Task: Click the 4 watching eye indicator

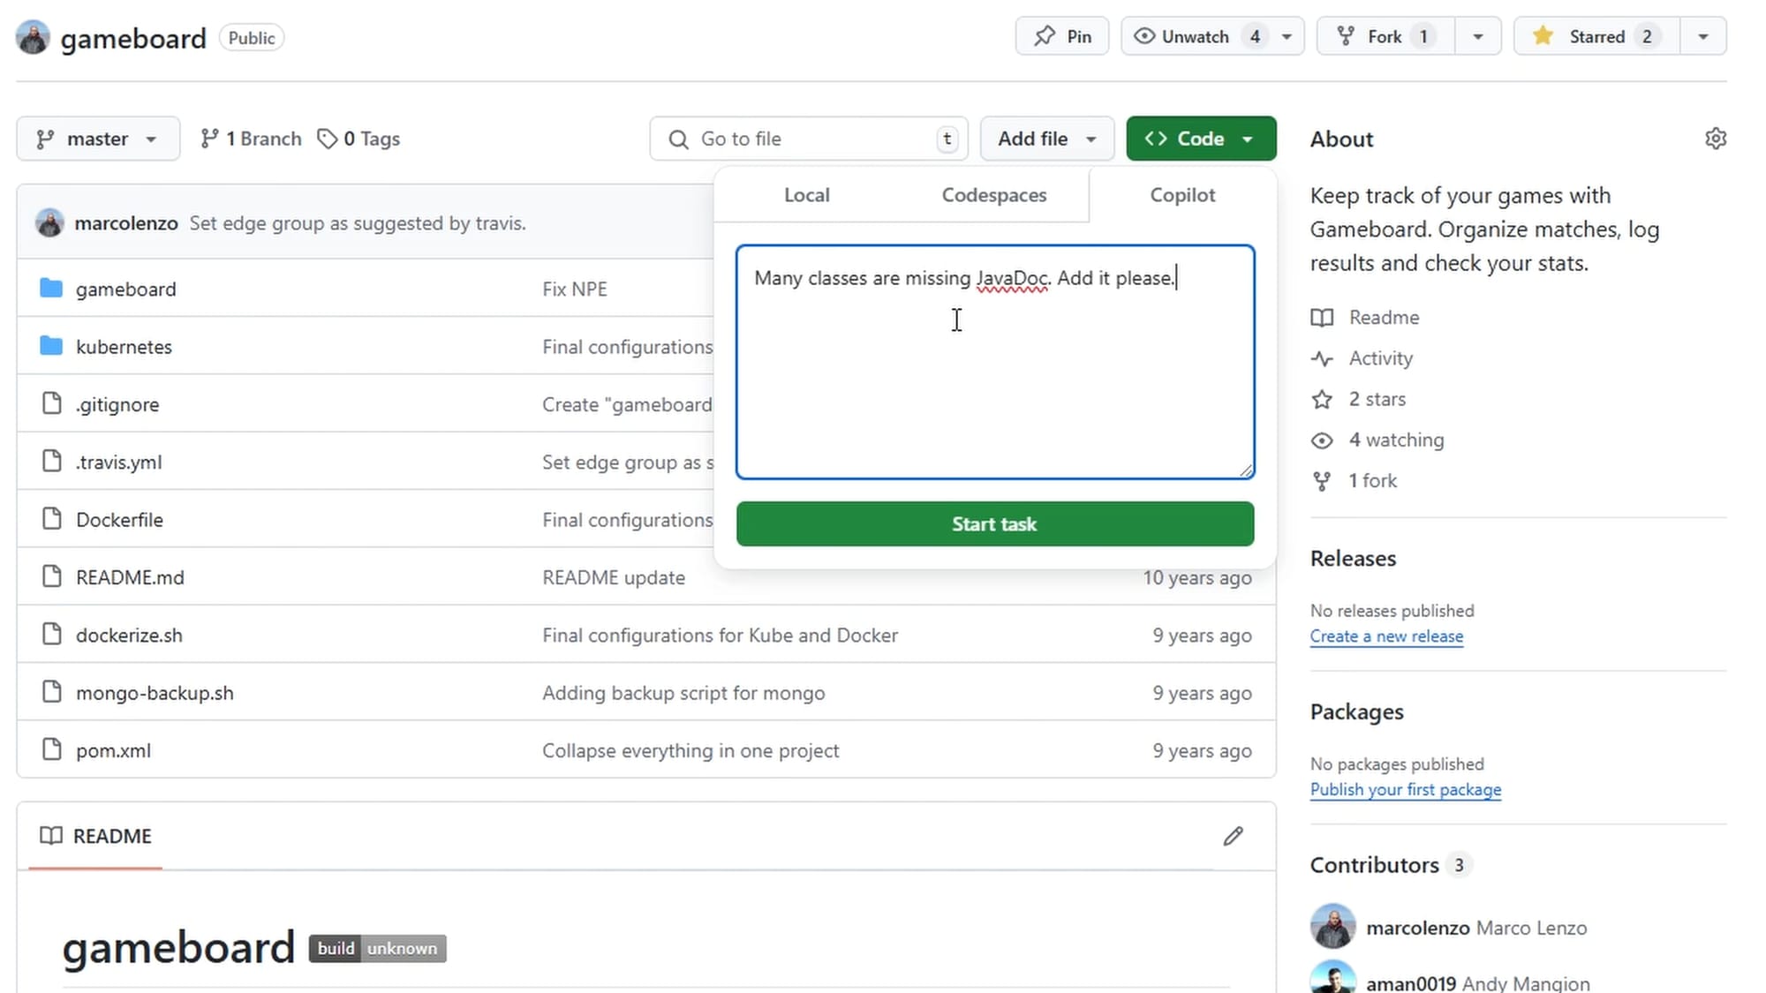Action: [x=1322, y=440]
